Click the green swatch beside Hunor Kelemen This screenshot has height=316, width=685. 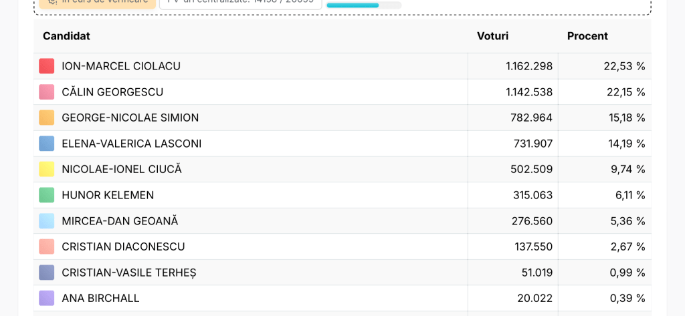(x=46, y=195)
